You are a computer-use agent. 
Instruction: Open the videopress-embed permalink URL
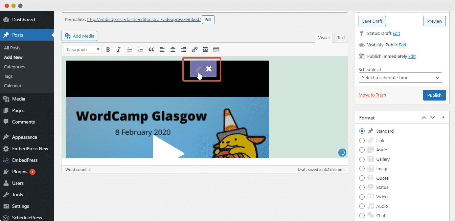coord(144,20)
